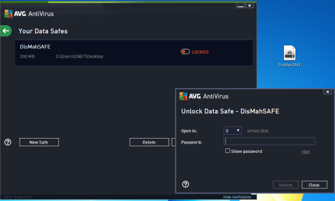This screenshot has width=335, height=201.
Task: Click the 200 MB size text
Action: [27, 56]
